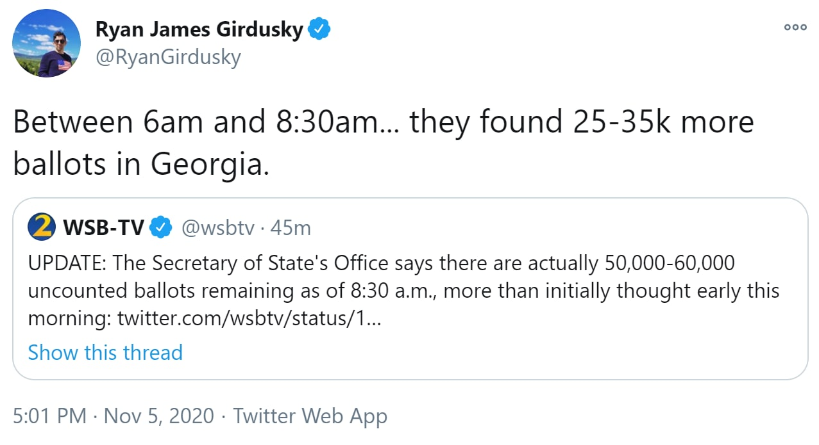Expand Show this thread

(x=105, y=352)
